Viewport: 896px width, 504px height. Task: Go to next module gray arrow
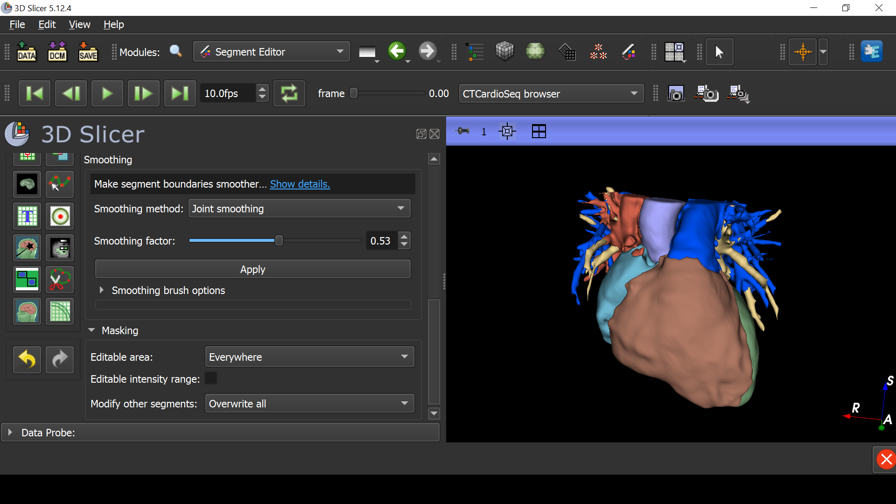pos(427,51)
